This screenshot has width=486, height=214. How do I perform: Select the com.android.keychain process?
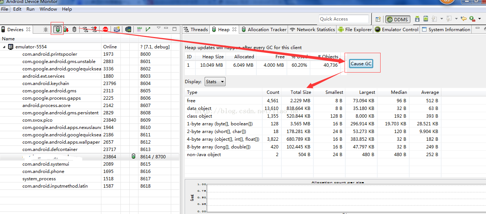coord(90,84)
